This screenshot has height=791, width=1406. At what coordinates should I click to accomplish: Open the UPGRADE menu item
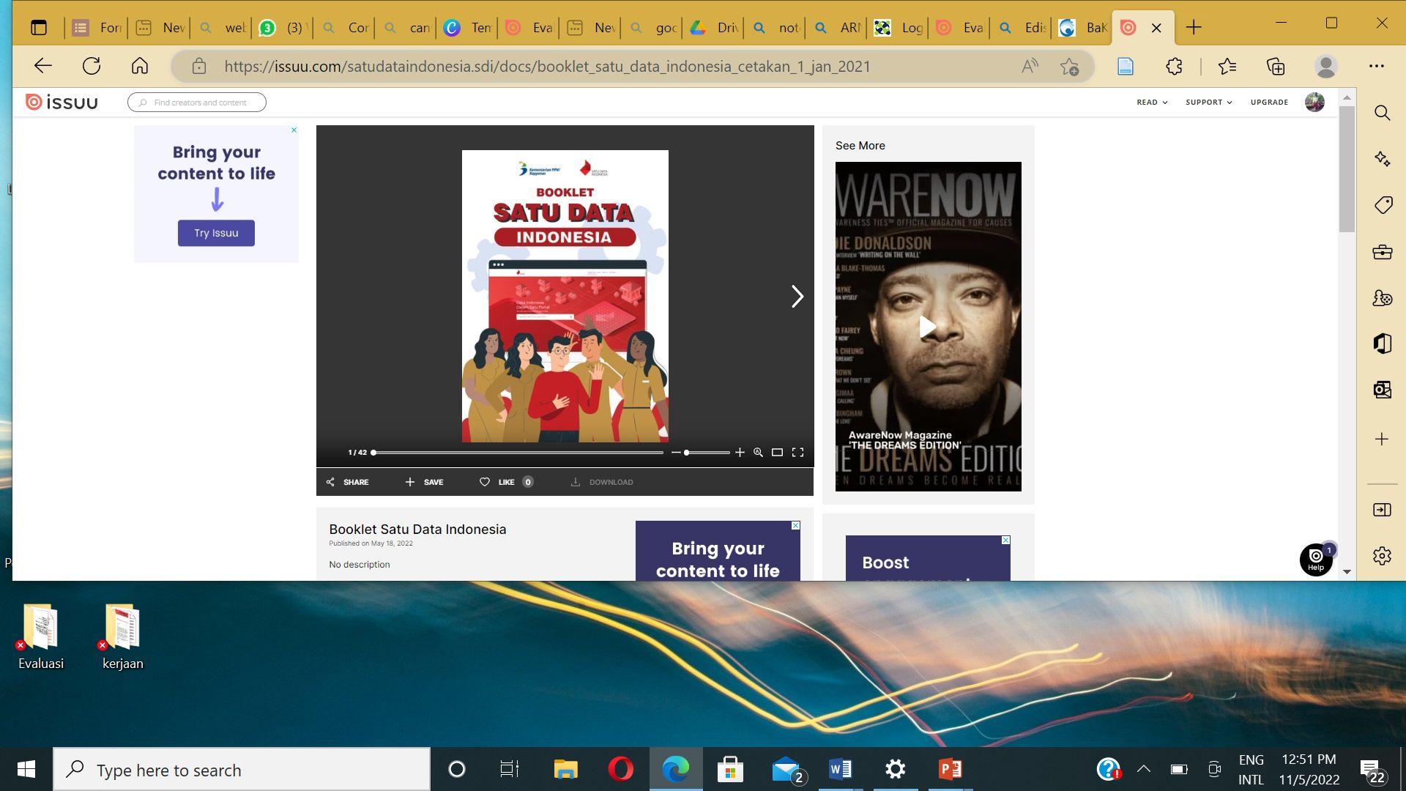(x=1269, y=103)
